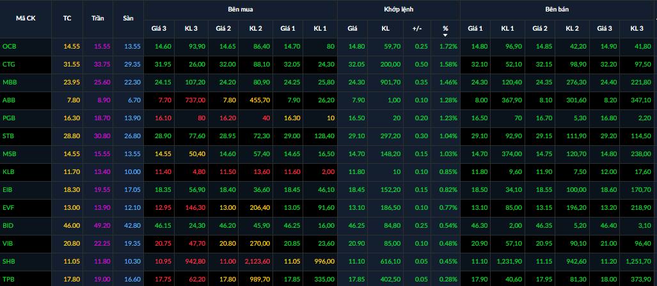The image size is (657, 286).
Task: Select the KLB ticker symbol
Action: click(x=8, y=172)
